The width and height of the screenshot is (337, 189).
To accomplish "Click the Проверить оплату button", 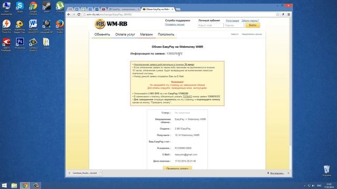I will click(177, 168).
